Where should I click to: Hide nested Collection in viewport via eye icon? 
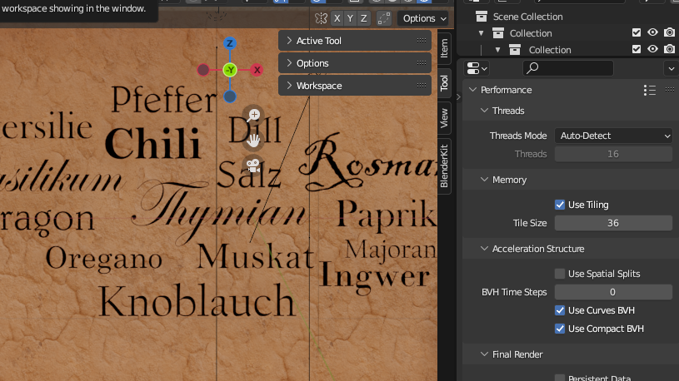tap(652, 49)
